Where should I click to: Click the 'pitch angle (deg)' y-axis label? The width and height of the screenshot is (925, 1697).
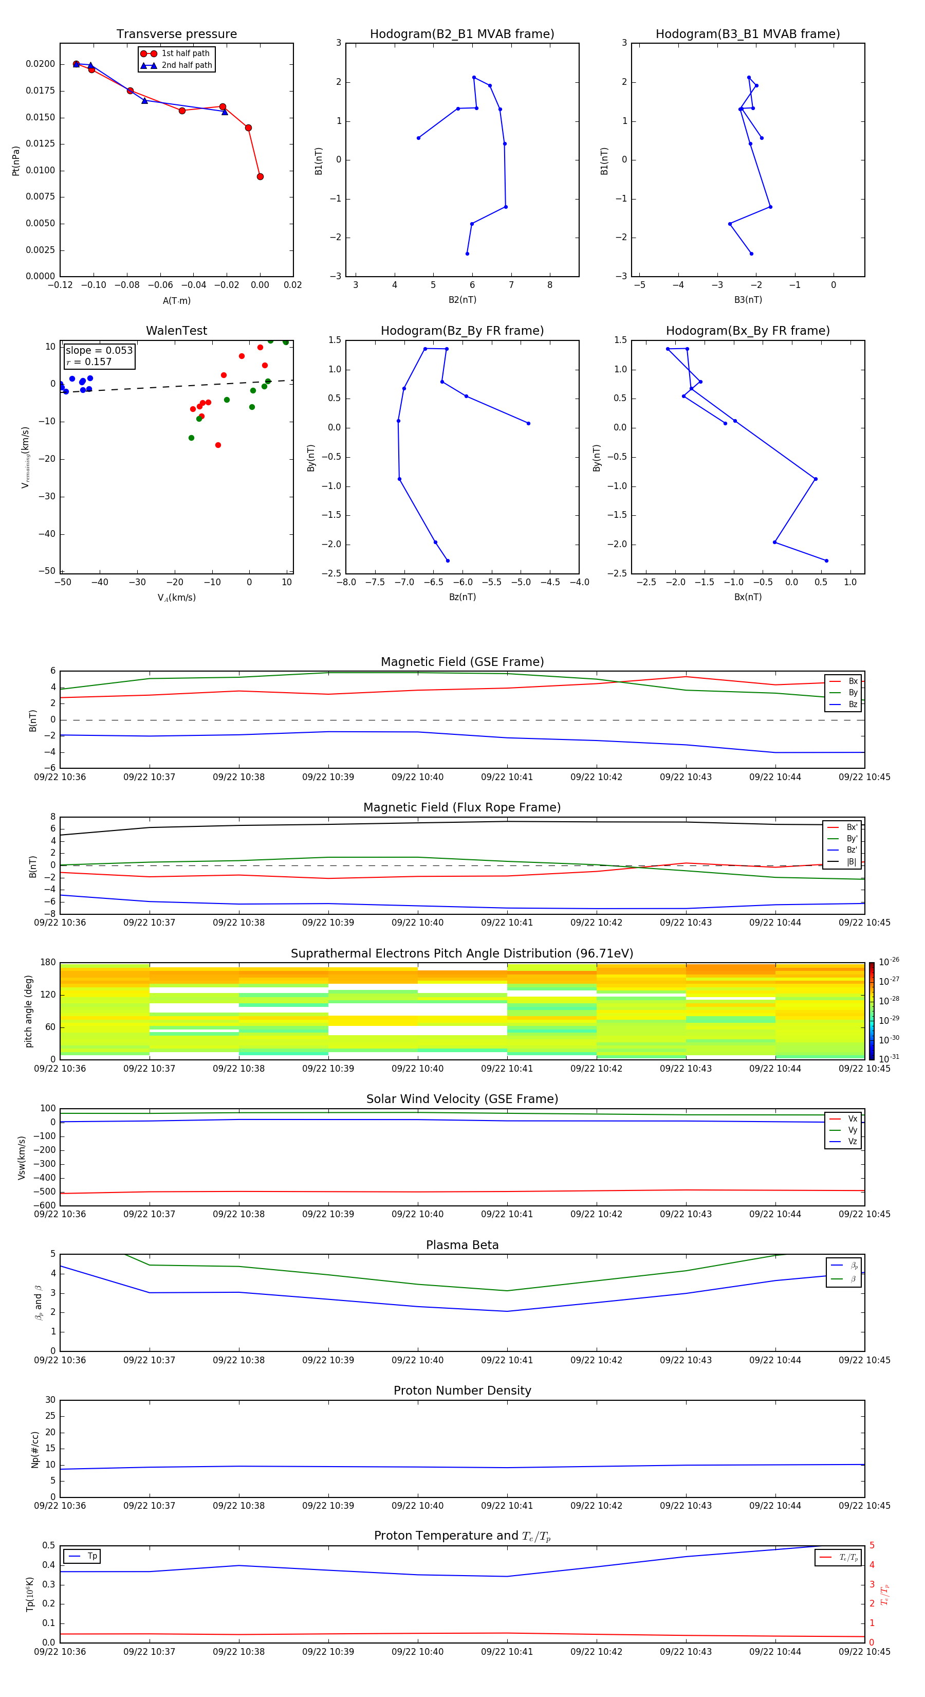pos(28,1011)
